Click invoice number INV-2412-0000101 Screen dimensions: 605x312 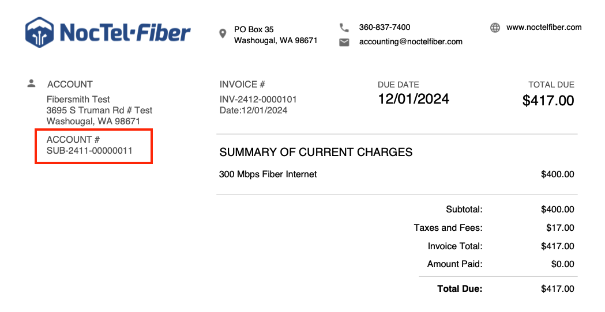[258, 100]
